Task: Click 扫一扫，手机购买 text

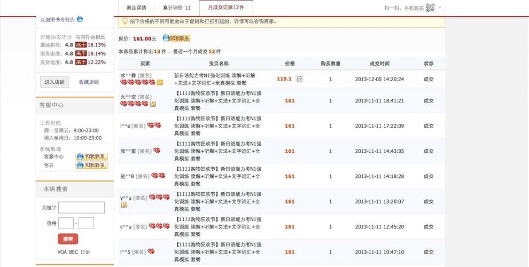Action: click(x=404, y=8)
